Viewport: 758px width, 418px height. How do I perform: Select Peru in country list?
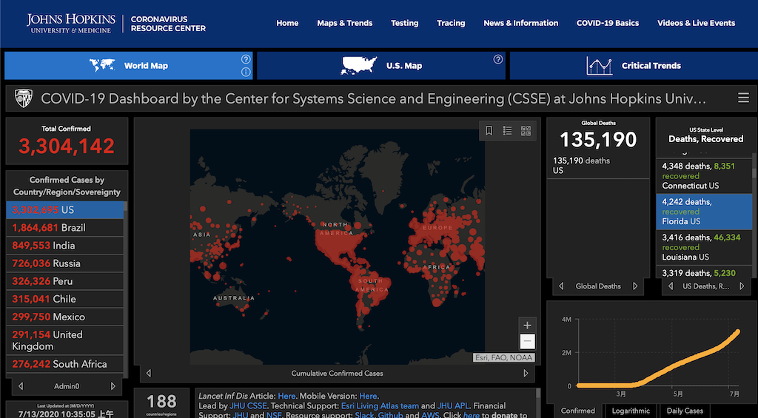click(x=65, y=281)
